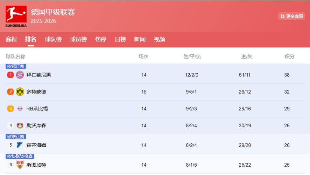
Task: View the 伤停 tab
Action: [x=101, y=39]
